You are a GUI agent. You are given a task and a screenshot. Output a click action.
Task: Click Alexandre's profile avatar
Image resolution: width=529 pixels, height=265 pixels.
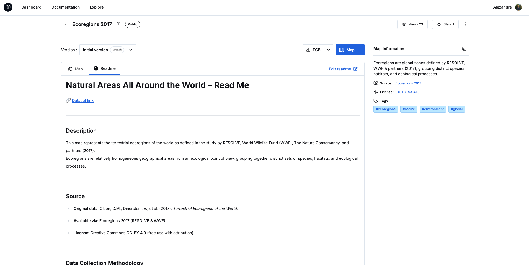[519, 7]
